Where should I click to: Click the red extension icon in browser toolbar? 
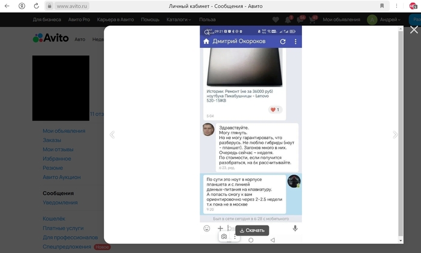[x=413, y=6]
